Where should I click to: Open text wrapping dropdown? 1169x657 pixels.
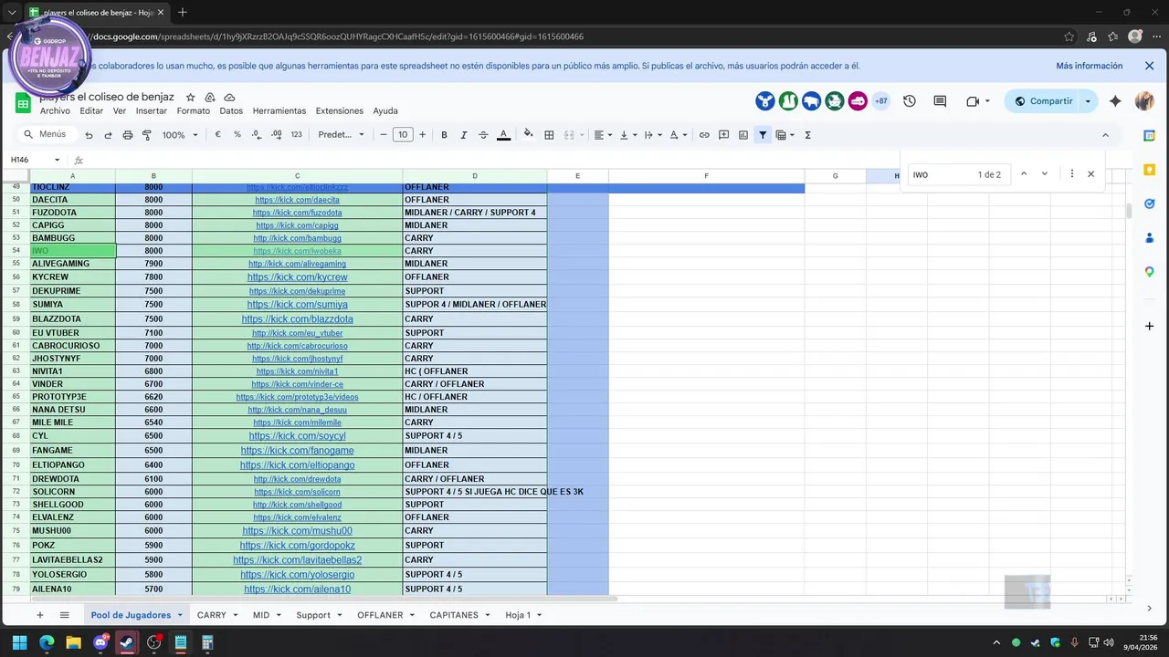tap(653, 135)
